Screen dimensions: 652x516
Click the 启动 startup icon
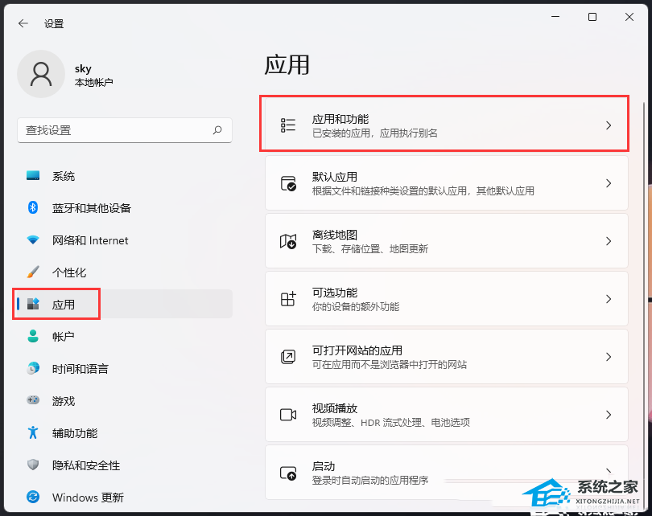287,473
